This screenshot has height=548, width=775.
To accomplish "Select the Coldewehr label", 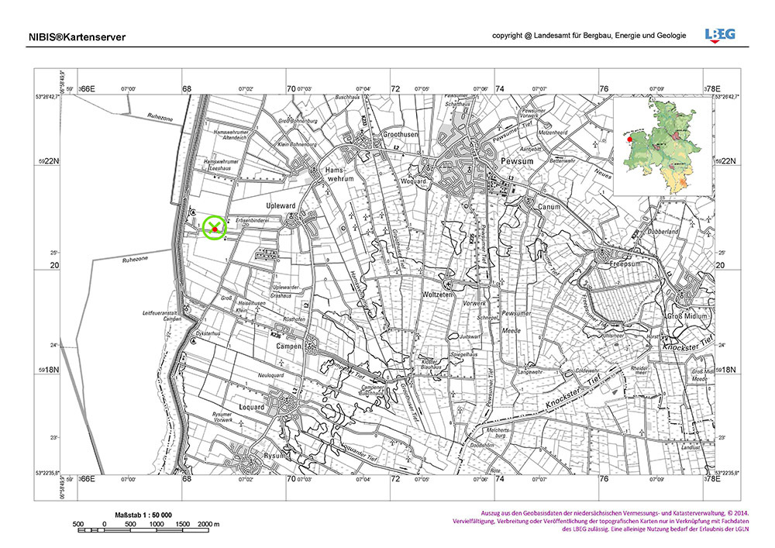I will (x=587, y=370).
